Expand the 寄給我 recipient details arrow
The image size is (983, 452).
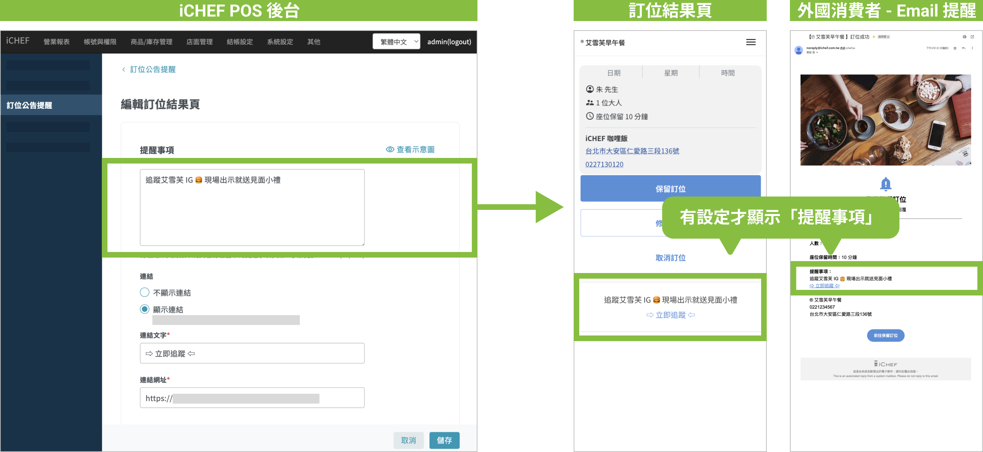pyautogui.click(x=817, y=53)
